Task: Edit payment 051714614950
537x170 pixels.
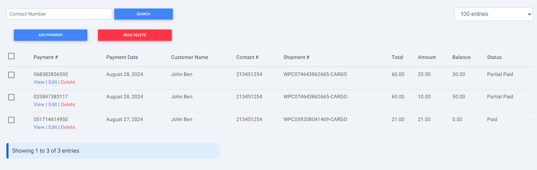Action: coord(53,127)
